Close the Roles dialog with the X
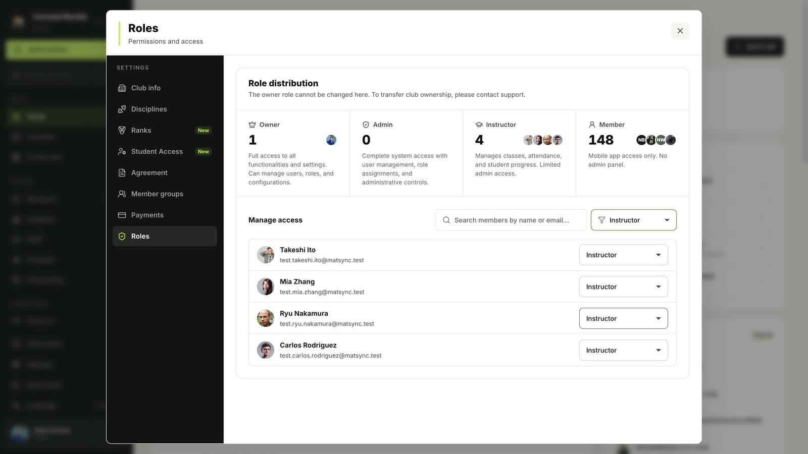 pyautogui.click(x=680, y=31)
